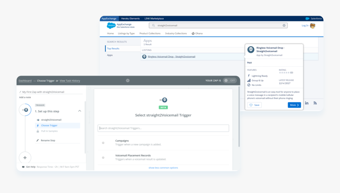Open the RSS feed icon
This screenshot has width=340, height=193.
315,103
